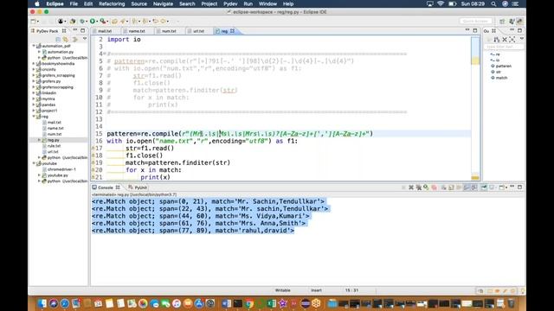554x311 pixels.
Task: Click Hide Fields X icon in Outline
Action: pyautogui.click(x=505, y=39)
